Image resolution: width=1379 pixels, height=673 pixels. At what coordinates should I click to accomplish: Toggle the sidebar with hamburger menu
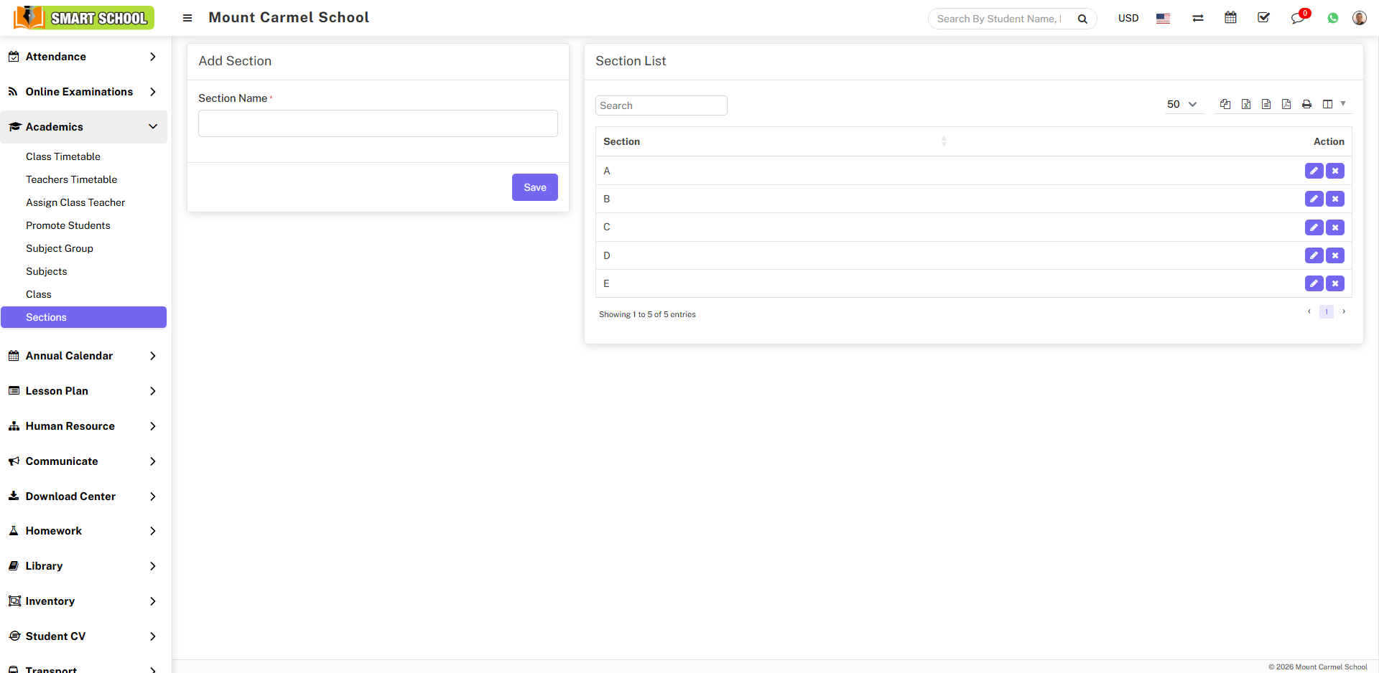pyautogui.click(x=187, y=18)
